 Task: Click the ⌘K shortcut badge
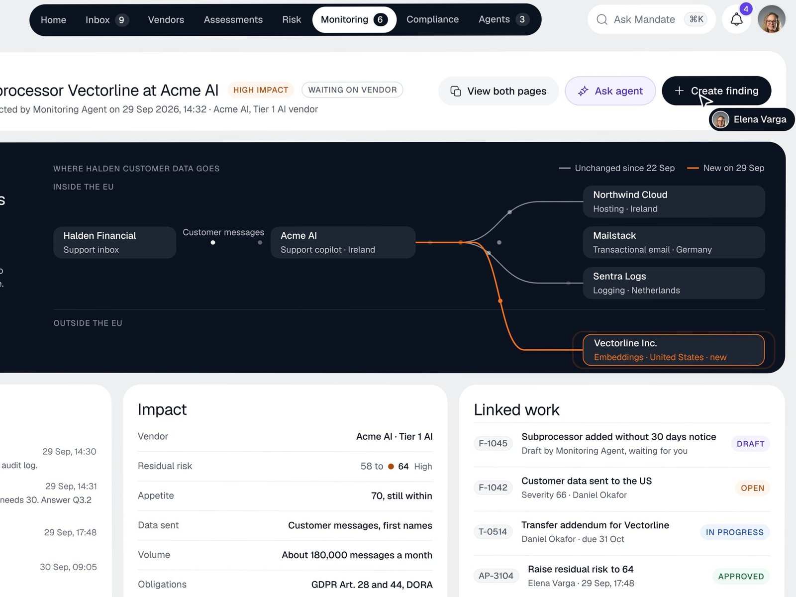tap(696, 19)
